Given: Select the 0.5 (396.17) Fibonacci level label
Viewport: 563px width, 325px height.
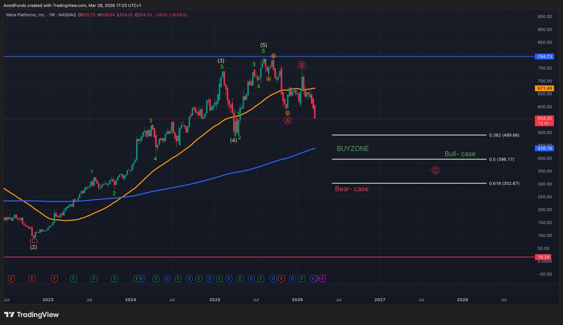Looking at the screenshot, I should (502, 159).
